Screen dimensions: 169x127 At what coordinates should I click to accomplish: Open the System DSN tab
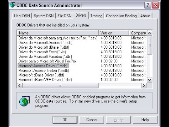(x=44, y=16)
